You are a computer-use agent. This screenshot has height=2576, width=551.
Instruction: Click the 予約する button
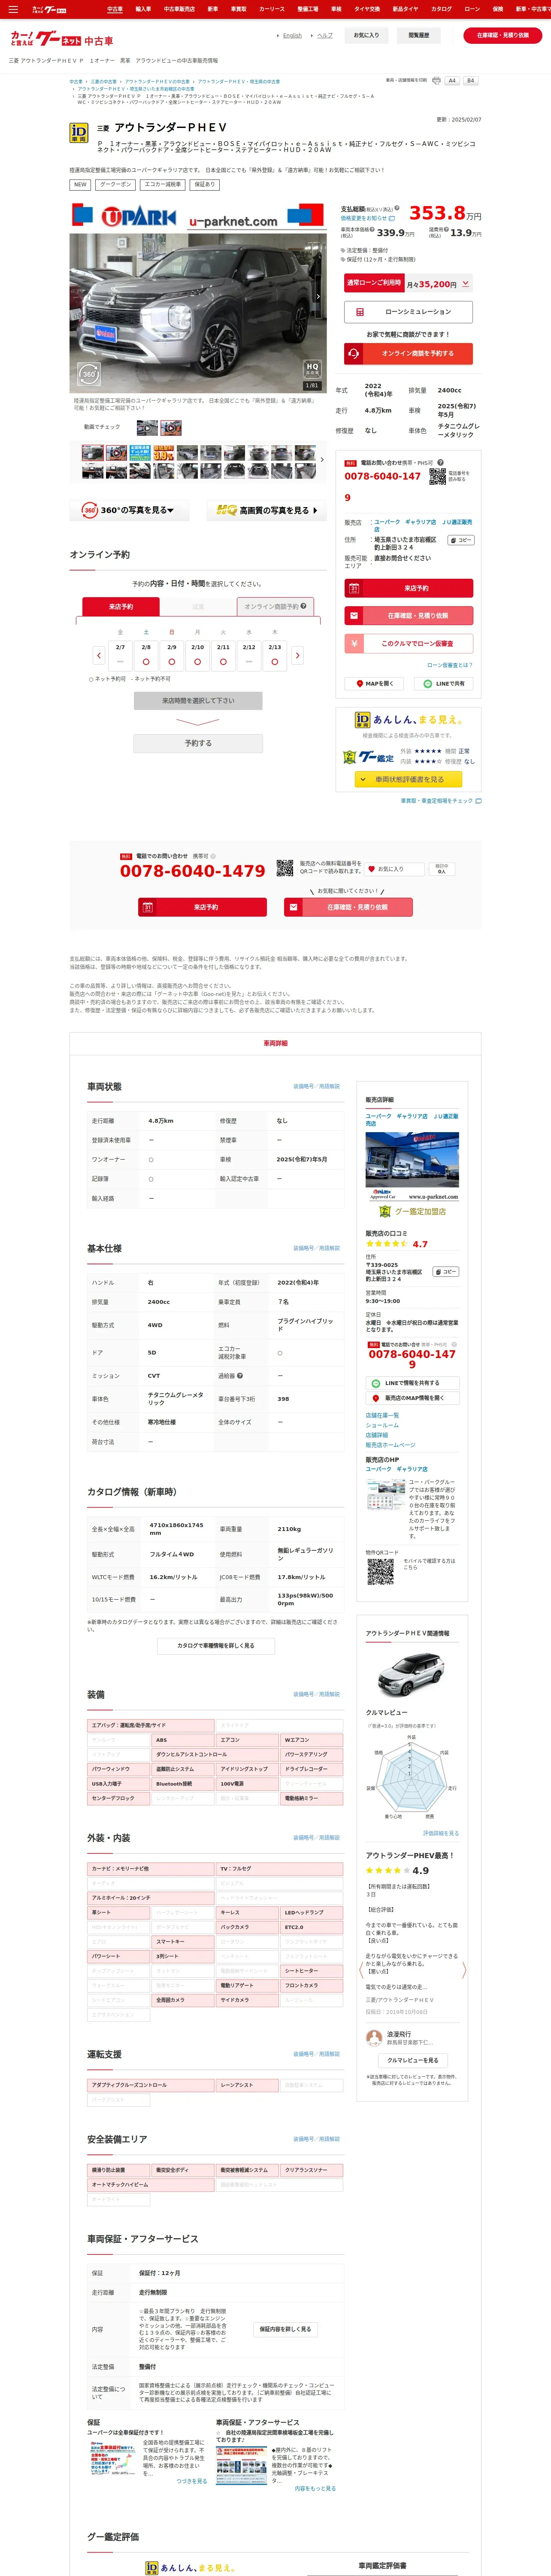point(198,743)
